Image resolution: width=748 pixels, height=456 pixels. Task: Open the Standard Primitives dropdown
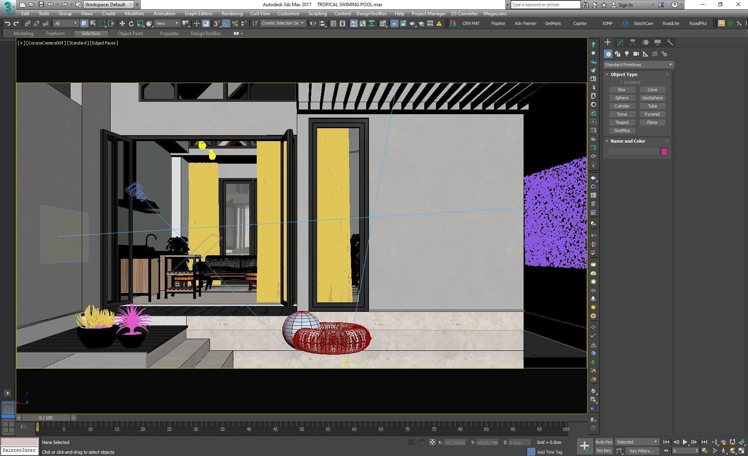[x=638, y=65]
